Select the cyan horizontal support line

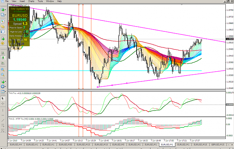tap(105, 71)
